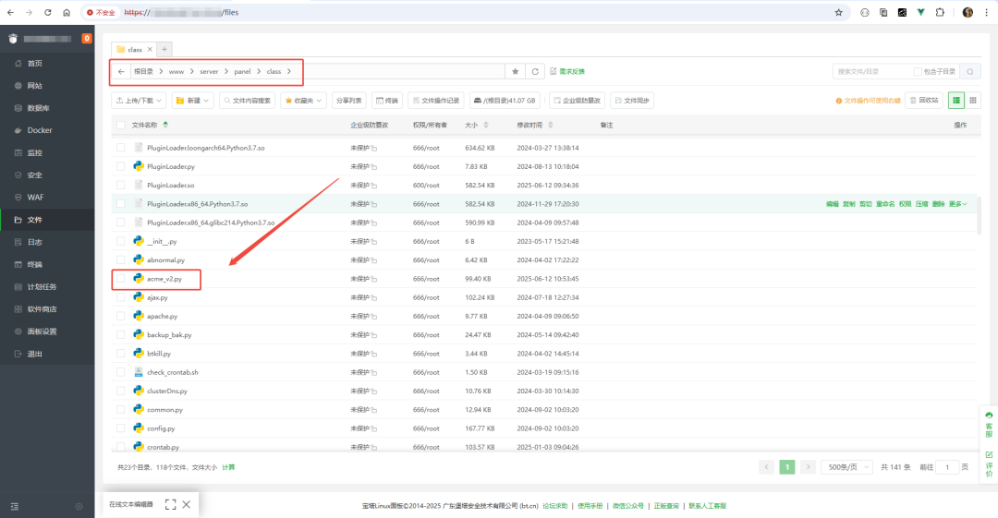Open the 上传/下载 dropdown
The image size is (998, 518).
(x=139, y=101)
